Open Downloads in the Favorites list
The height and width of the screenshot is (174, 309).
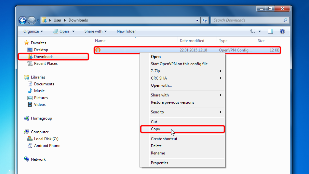pyautogui.click(x=44, y=57)
